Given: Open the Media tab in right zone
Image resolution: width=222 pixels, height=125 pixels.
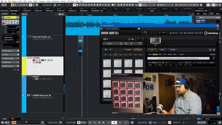Looking at the screenshot, I should click(x=205, y=14).
